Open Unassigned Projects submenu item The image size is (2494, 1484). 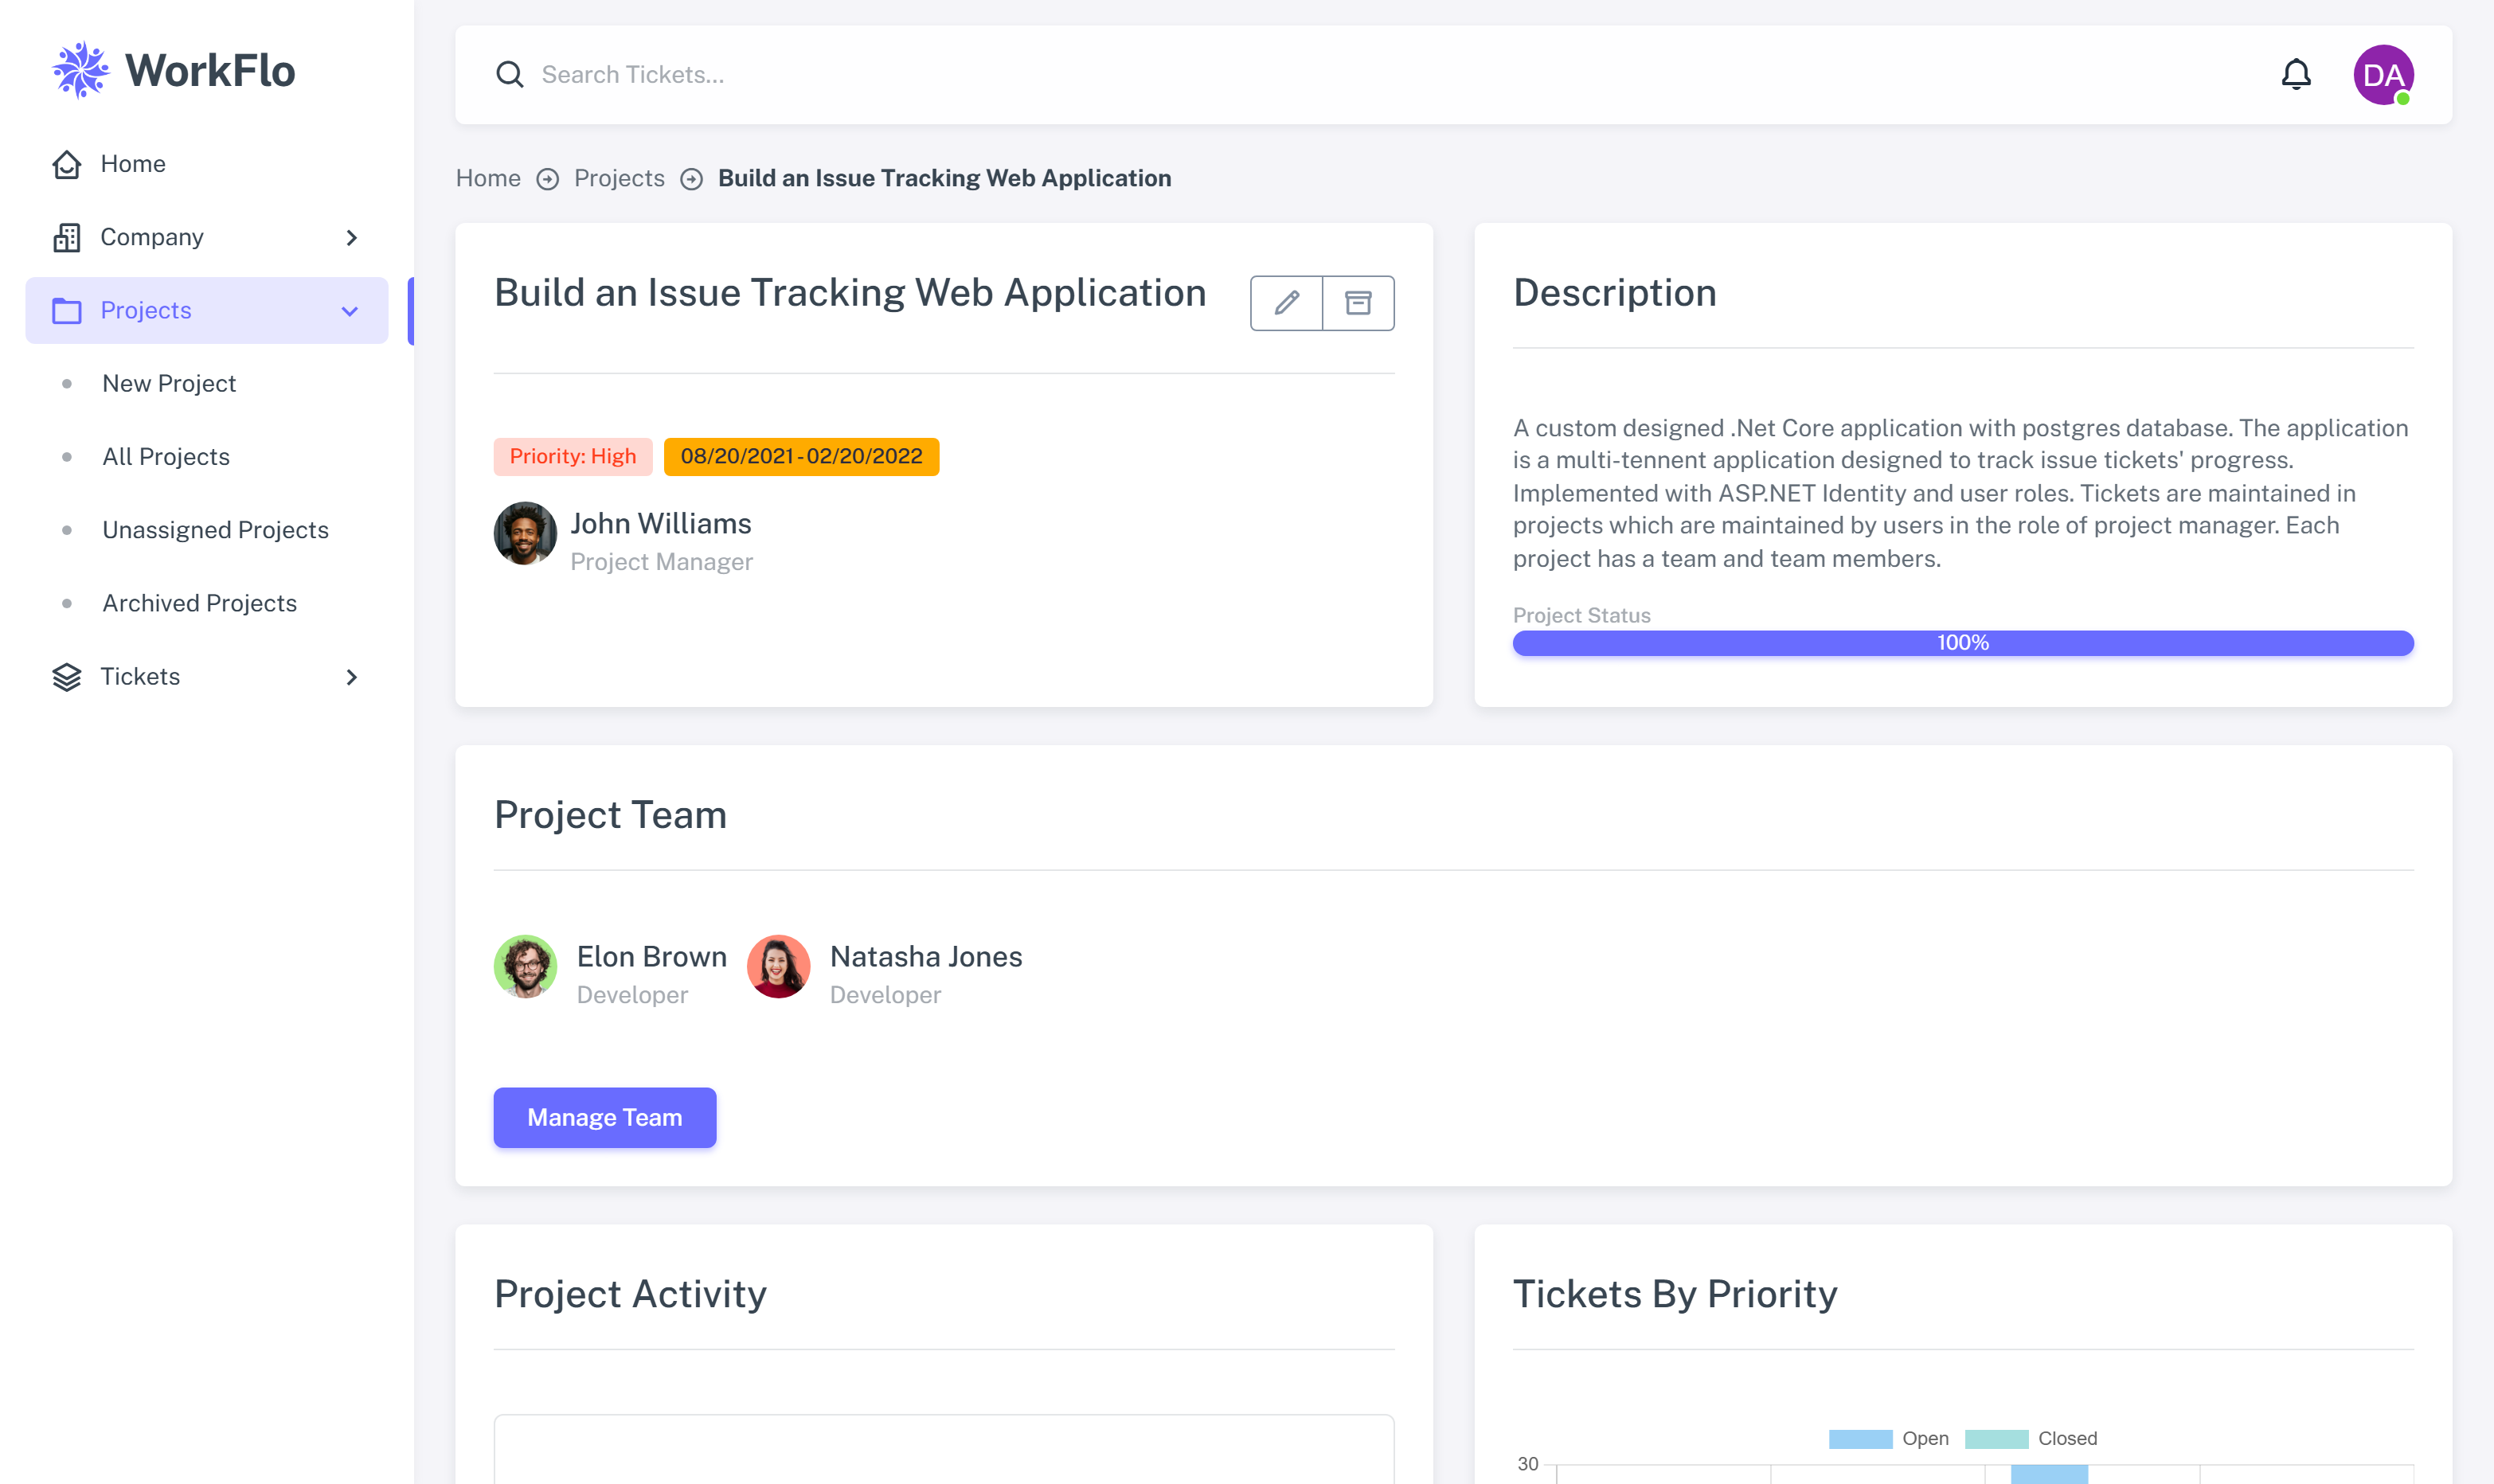point(215,530)
